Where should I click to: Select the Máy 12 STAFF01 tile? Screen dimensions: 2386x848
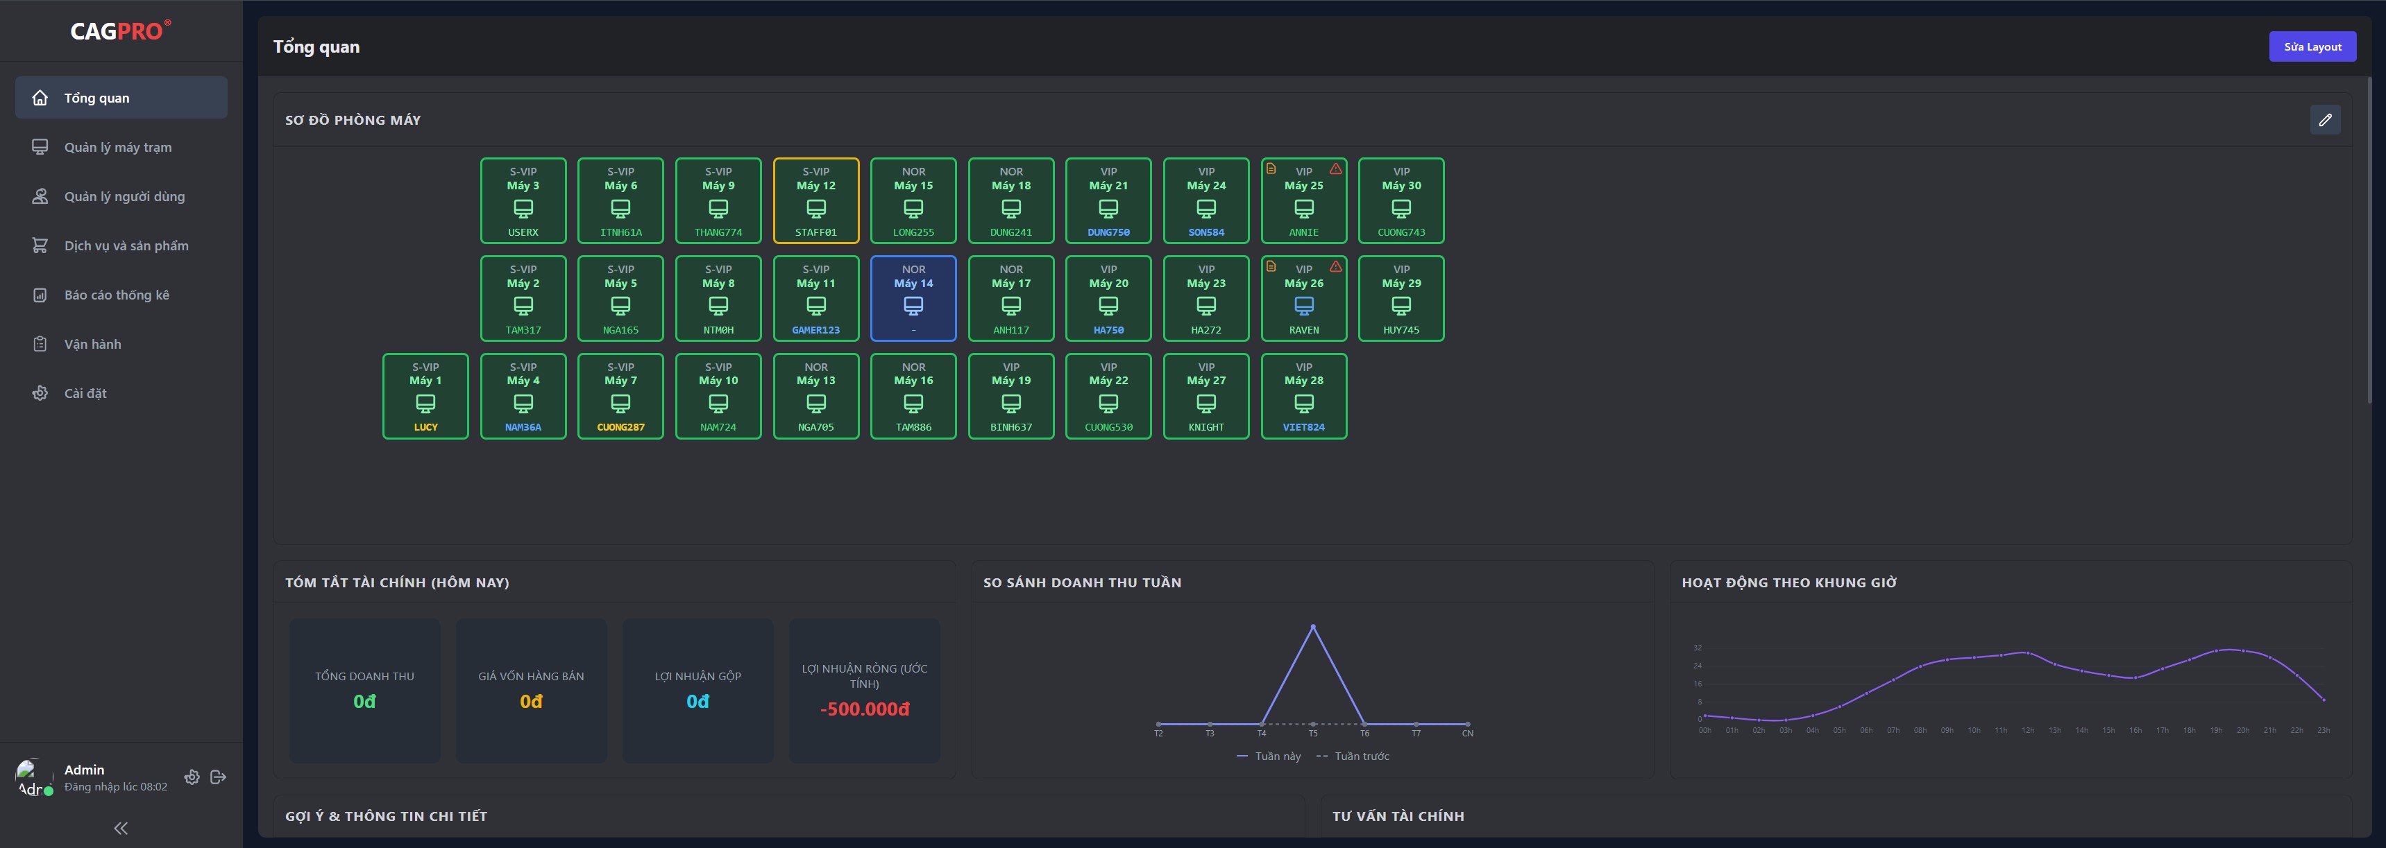pyautogui.click(x=815, y=201)
